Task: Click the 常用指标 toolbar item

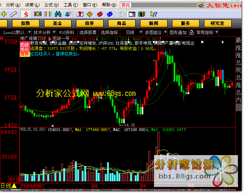Action: tap(205, 33)
